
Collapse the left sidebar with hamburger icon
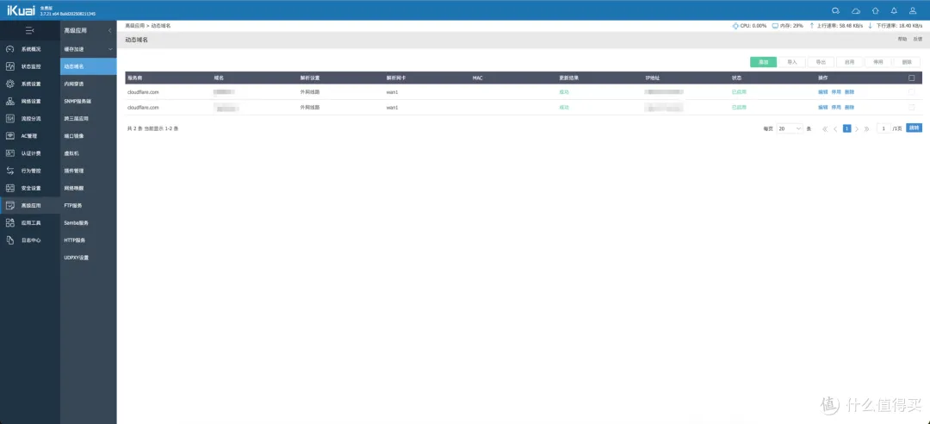click(x=29, y=31)
